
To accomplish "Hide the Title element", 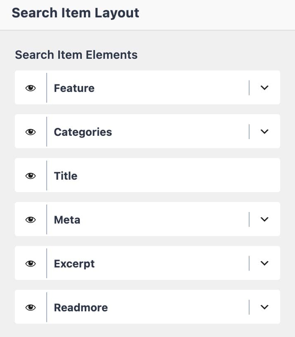I will coord(31,176).
